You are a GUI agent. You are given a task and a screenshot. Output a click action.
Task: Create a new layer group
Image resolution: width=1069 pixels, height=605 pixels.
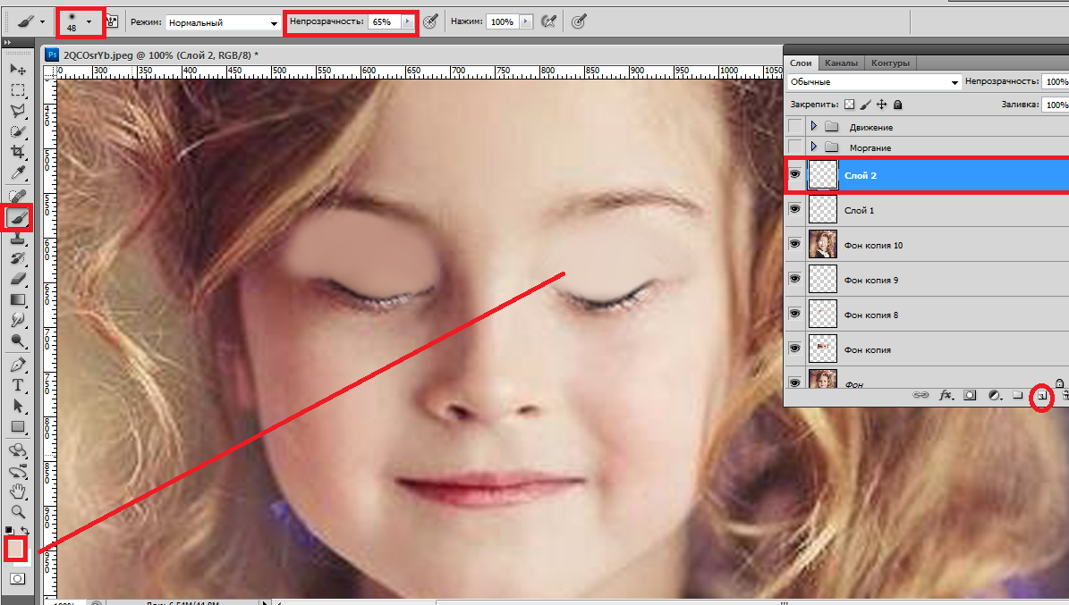pyautogui.click(x=1018, y=395)
